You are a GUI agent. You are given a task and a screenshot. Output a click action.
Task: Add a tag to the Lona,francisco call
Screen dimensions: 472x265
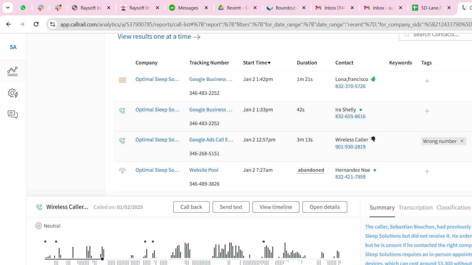[x=427, y=81]
